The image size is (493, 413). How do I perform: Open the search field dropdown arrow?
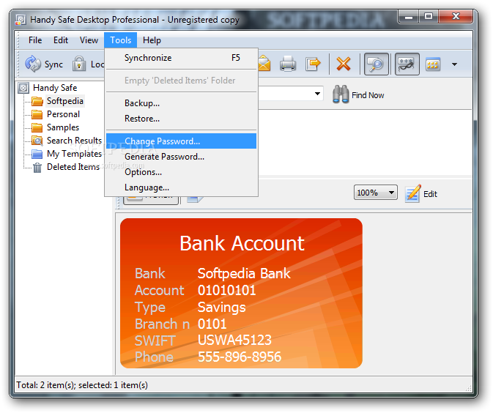click(317, 94)
